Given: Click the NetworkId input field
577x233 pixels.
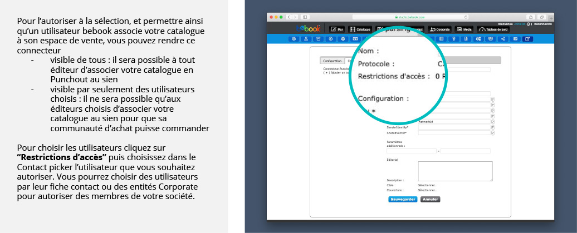Looking at the screenshot, I should click(x=454, y=122).
